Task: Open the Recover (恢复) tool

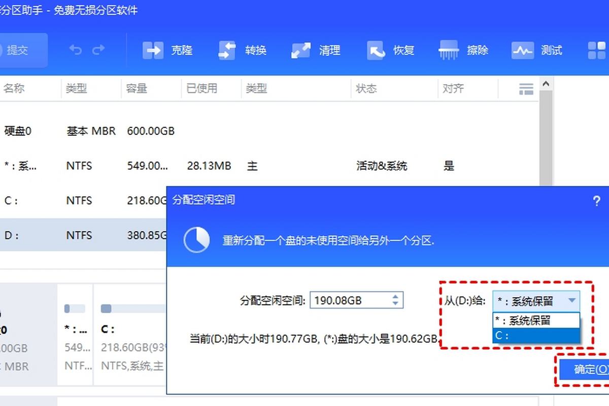Action: (x=376, y=51)
